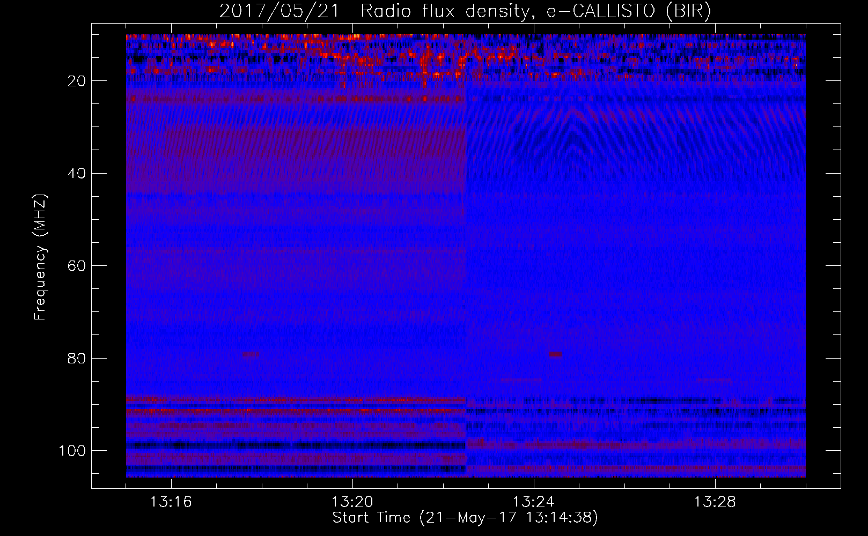Click the "13:16" time tick label
This screenshot has height=536, width=868.
(171, 502)
